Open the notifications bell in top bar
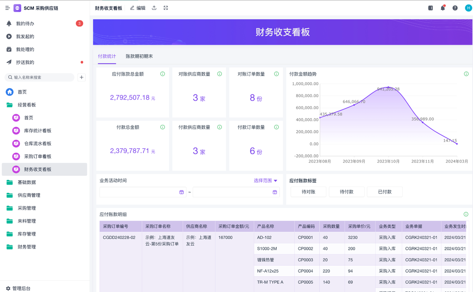This screenshot has height=292, width=473. point(443,8)
